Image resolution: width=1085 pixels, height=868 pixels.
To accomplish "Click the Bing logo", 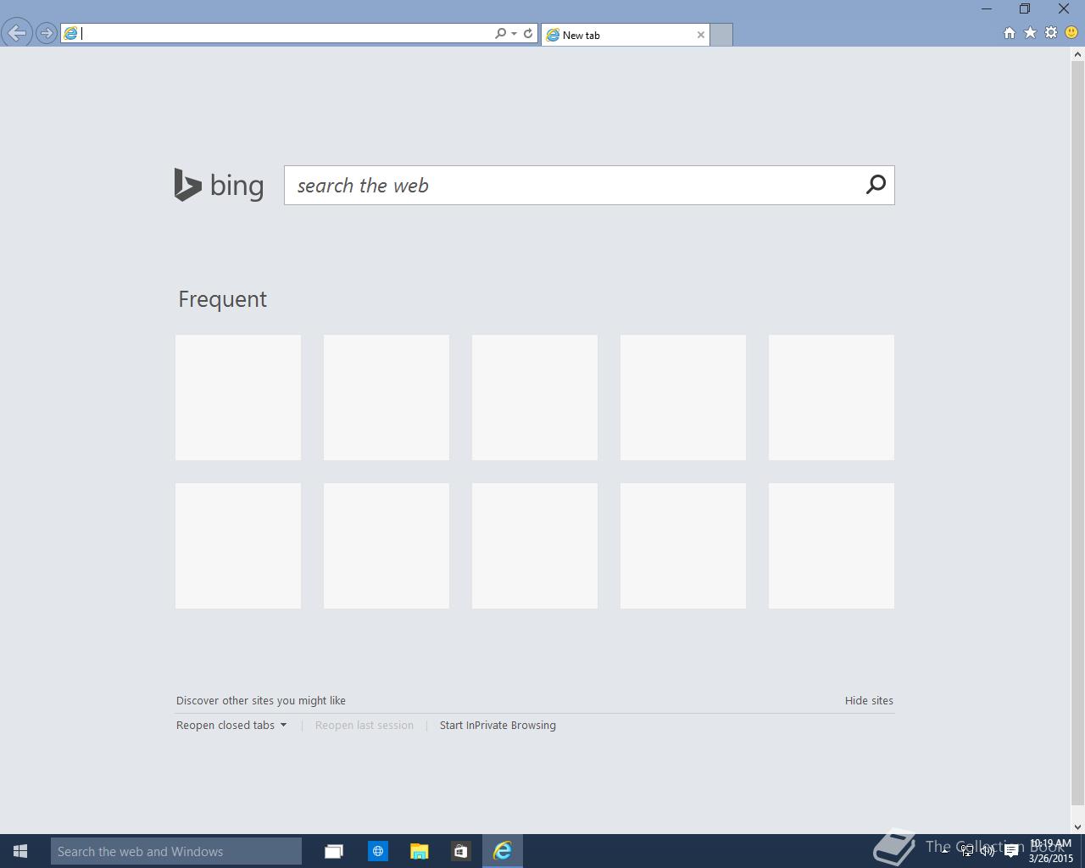I will click(x=219, y=185).
